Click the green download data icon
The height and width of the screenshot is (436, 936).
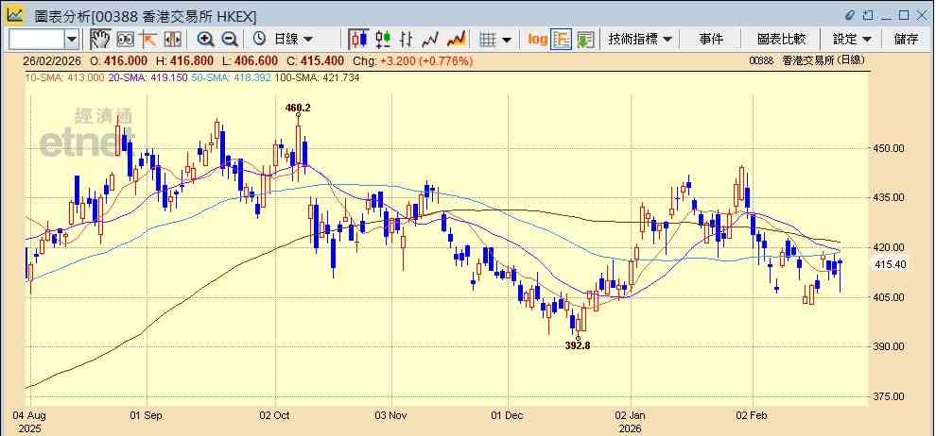585,40
